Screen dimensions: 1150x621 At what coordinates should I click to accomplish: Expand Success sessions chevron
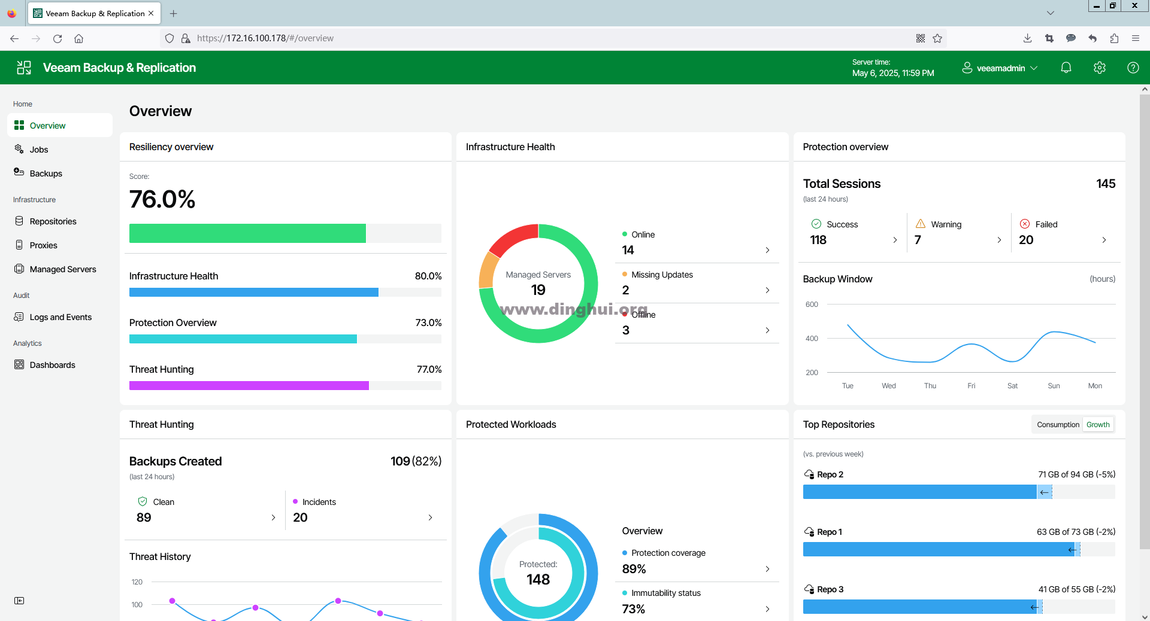(895, 240)
